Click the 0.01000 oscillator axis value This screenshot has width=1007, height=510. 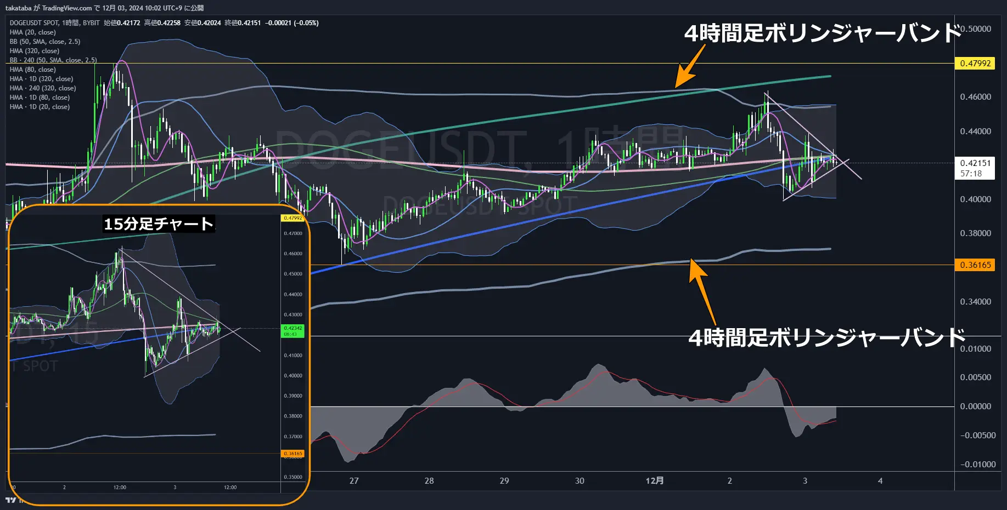[976, 349]
